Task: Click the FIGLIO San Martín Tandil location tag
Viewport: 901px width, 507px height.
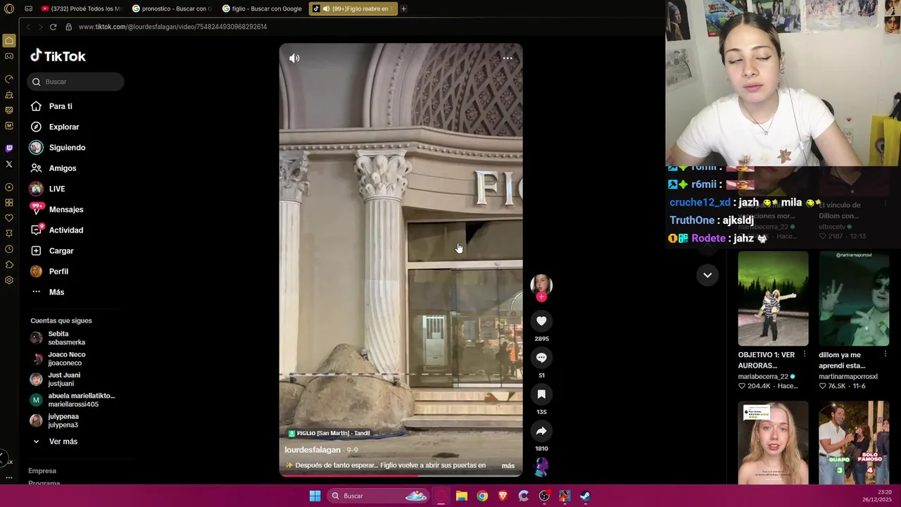Action: (x=329, y=433)
